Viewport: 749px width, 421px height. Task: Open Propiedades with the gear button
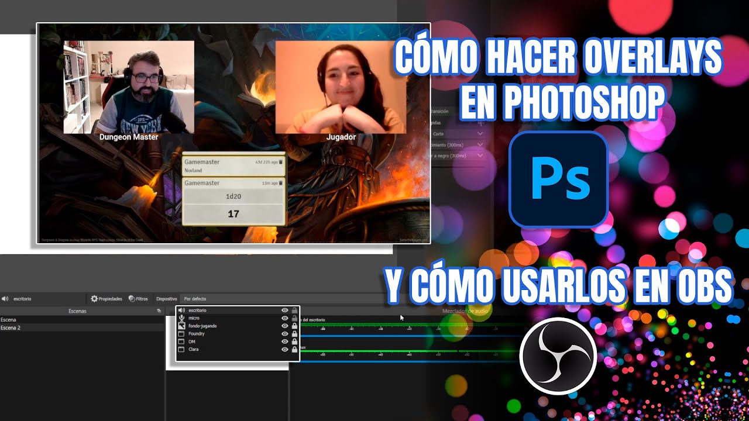point(106,299)
